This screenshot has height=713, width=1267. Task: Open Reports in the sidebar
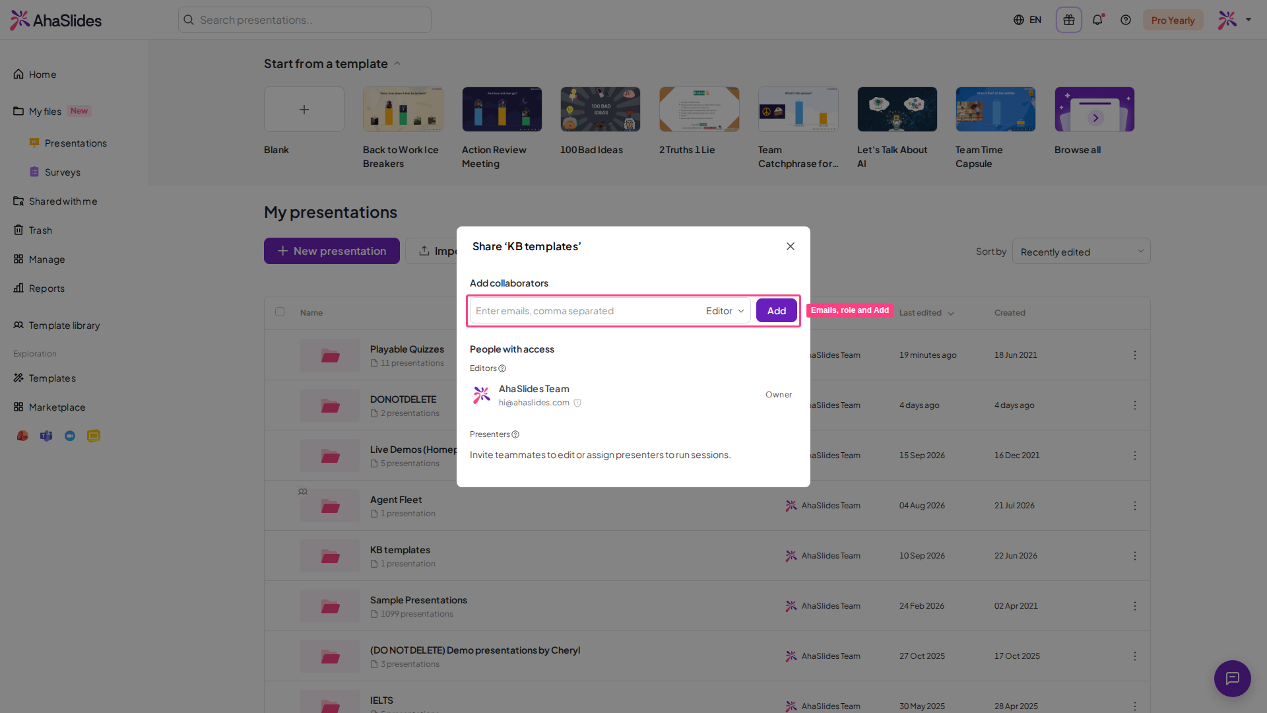coord(39,289)
